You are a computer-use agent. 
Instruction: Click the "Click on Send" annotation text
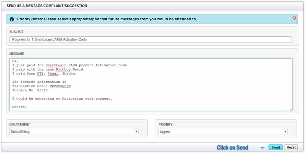coord(232,148)
